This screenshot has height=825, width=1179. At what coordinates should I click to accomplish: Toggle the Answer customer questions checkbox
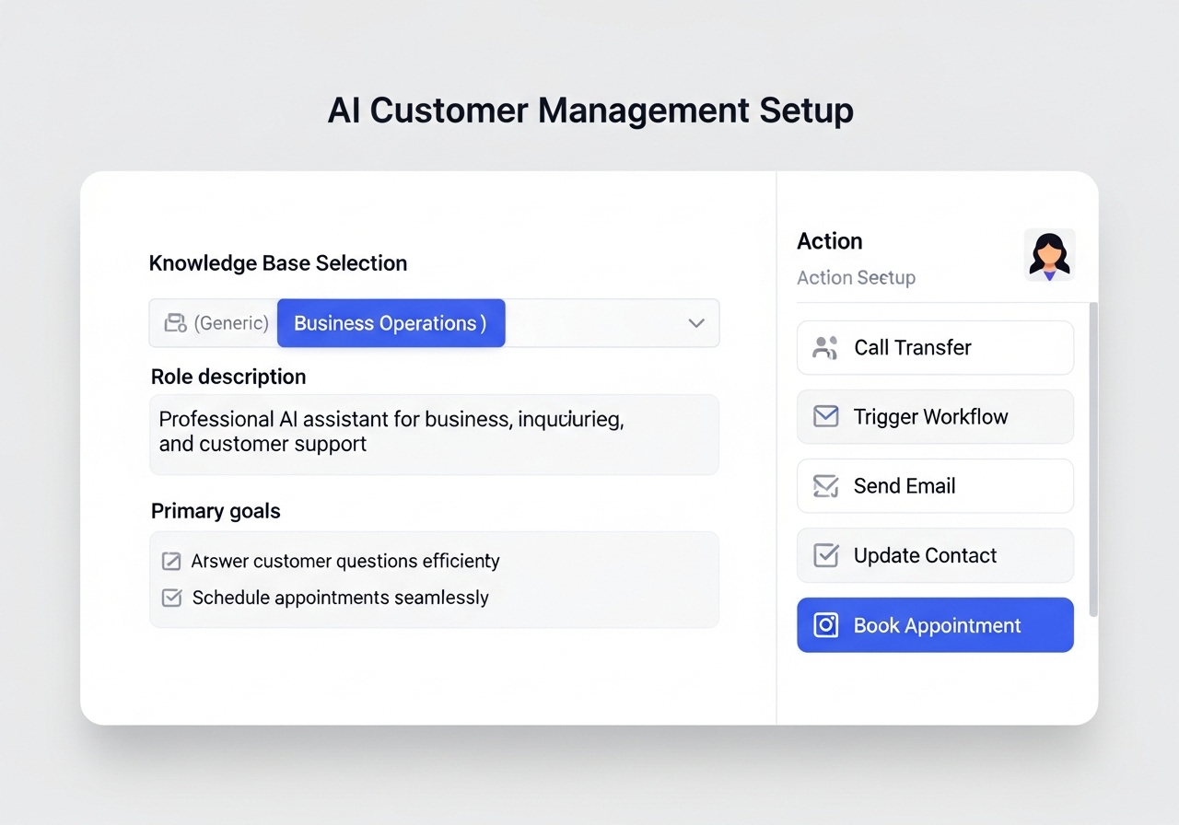[x=171, y=561]
